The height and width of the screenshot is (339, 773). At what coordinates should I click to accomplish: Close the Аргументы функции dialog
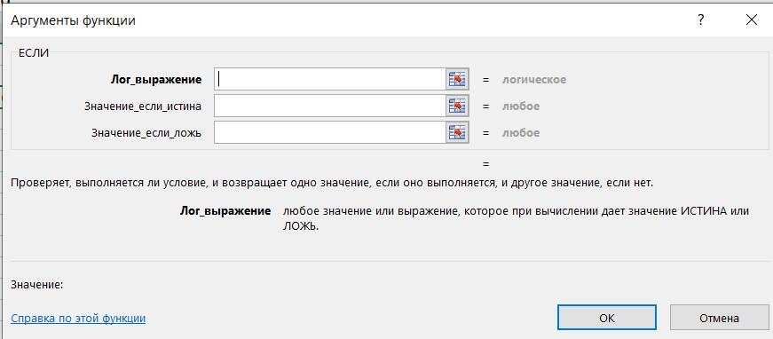point(752,20)
